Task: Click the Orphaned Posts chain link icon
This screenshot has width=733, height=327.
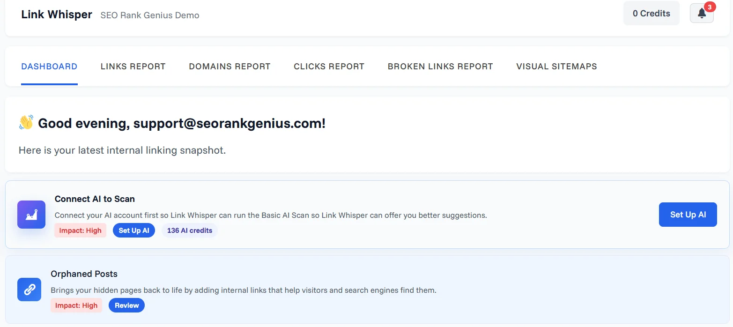Action: click(x=30, y=290)
